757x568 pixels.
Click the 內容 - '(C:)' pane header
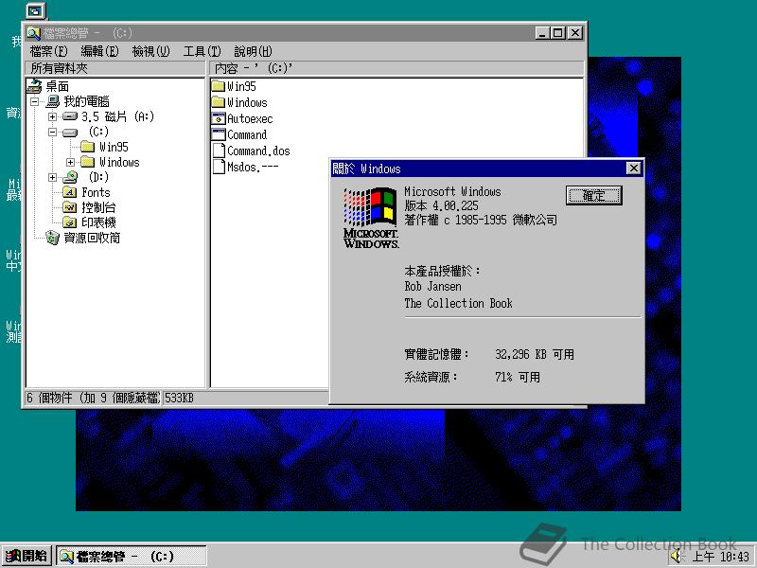click(x=396, y=68)
